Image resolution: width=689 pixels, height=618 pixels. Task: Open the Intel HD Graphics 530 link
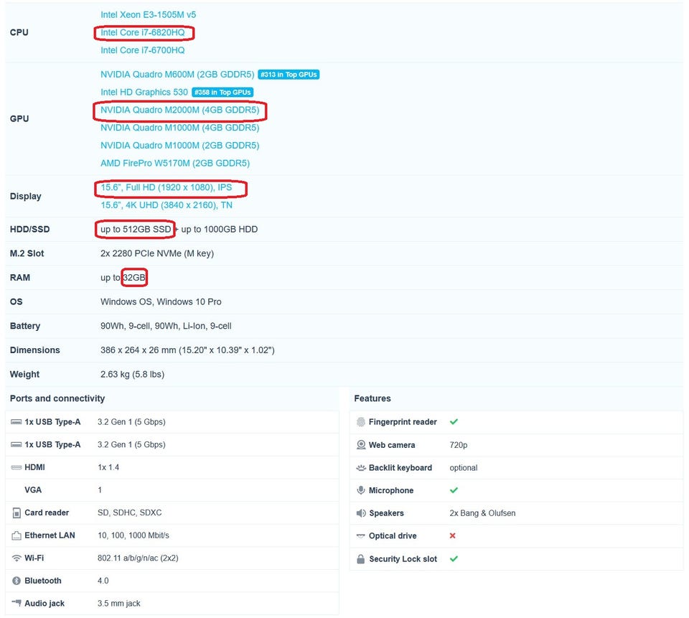coord(144,93)
